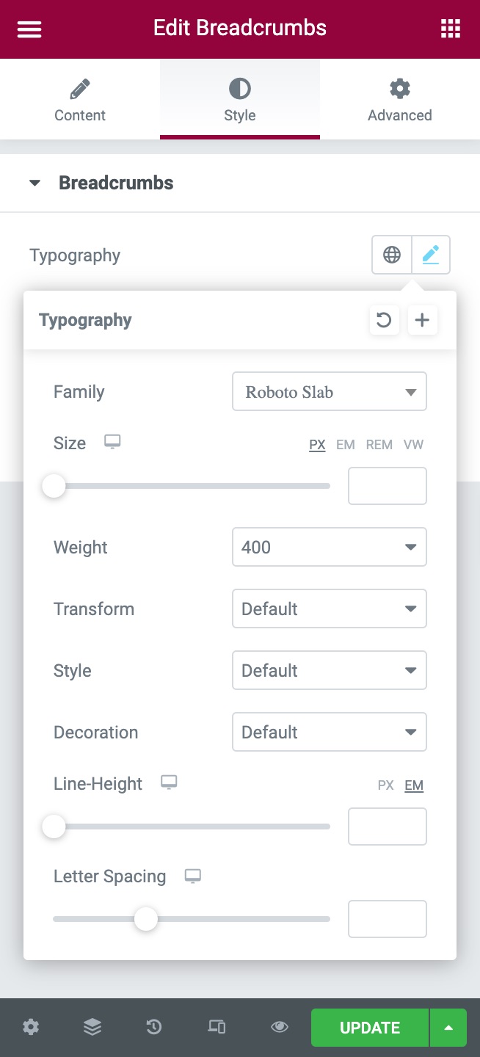Switch to Responsive mode icon
The image size is (480, 1057).
(x=217, y=1027)
